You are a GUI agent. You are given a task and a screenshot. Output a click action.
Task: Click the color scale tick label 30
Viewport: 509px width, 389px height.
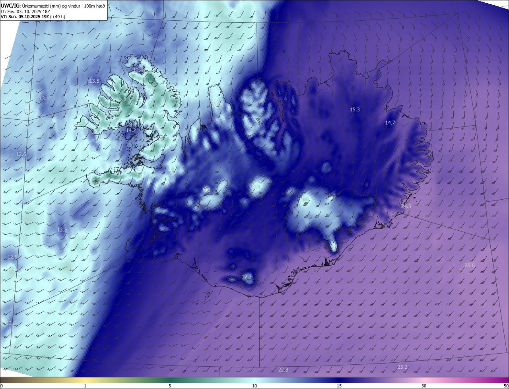[x=424, y=386]
